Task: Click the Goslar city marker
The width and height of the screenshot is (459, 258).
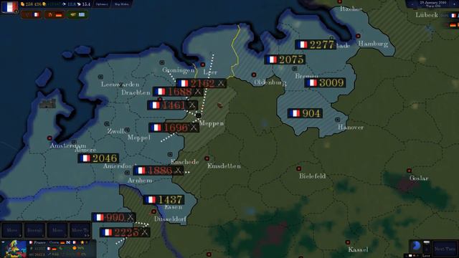Action: [x=409, y=171]
